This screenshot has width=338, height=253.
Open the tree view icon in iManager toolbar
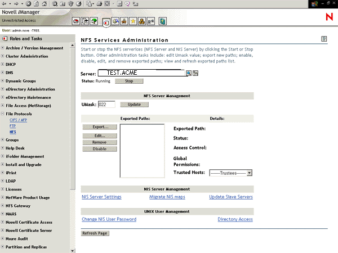94,21
